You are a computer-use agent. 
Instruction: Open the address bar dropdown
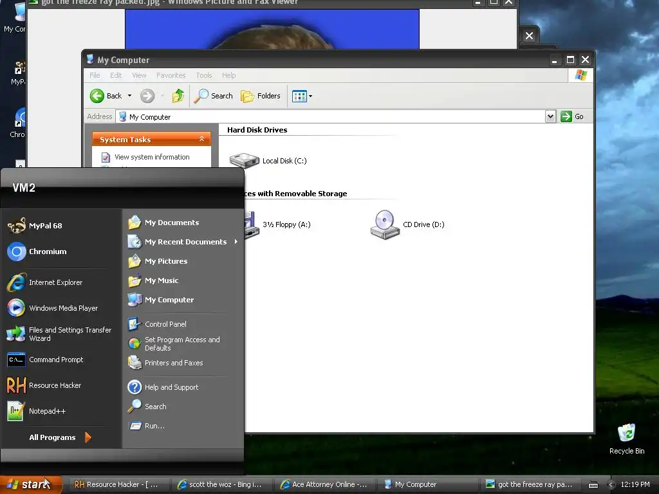[550, 116]
